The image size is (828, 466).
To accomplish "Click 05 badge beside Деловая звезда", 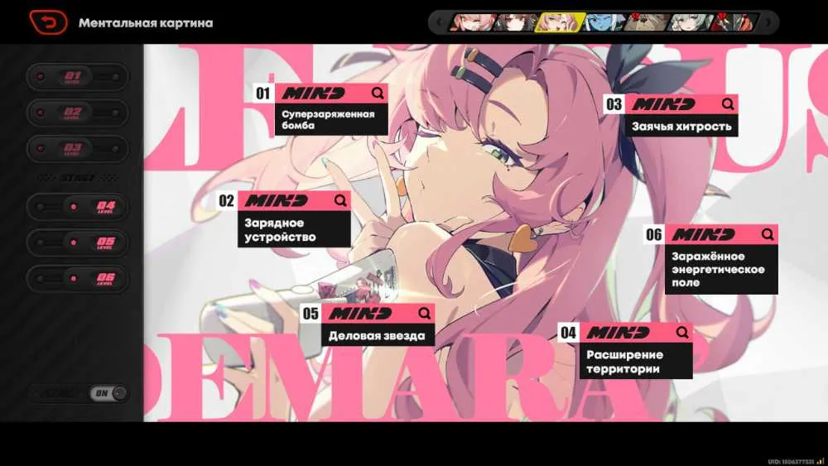I will (x=310, y=314).
